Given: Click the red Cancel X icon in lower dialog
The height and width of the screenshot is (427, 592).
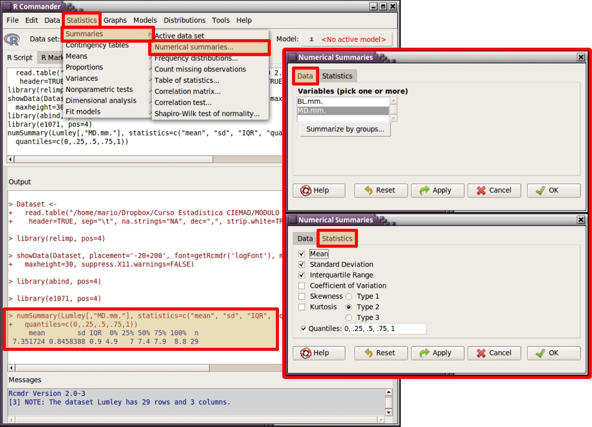Looking at the screenshot, I should pos(481,353).
